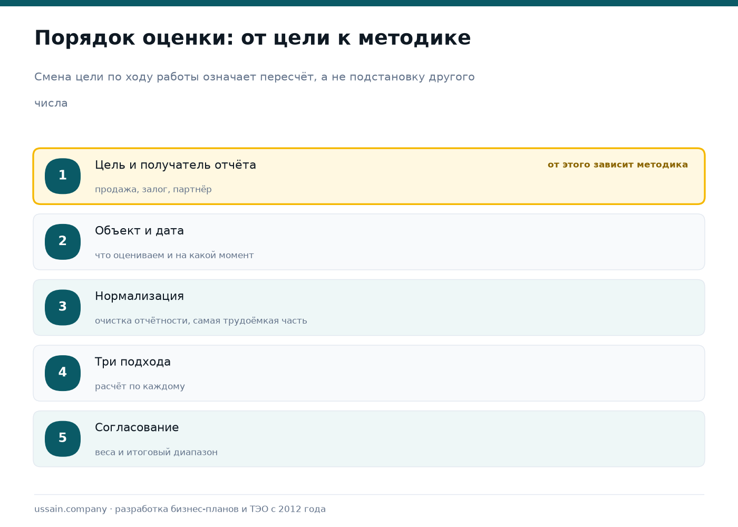Click the step 1 number badge
Image resolution: width=738 pixels, height=527 pixels.
tap(63, 176)
